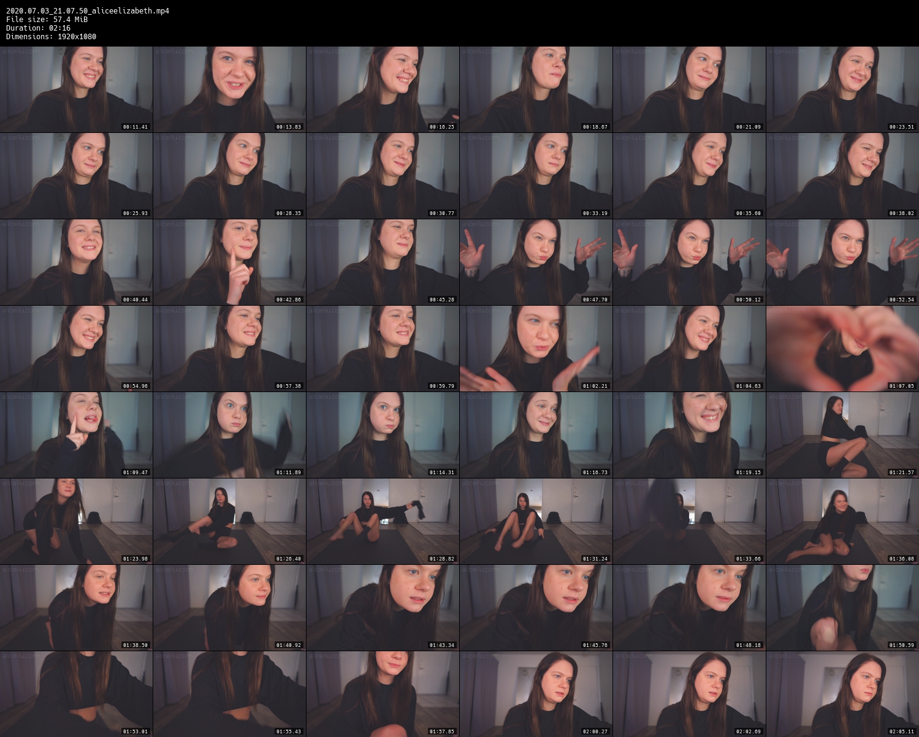Click the file name 2020.07.03_21.07.50_aliceelizabeth.mp4

[x=88, y=11]
